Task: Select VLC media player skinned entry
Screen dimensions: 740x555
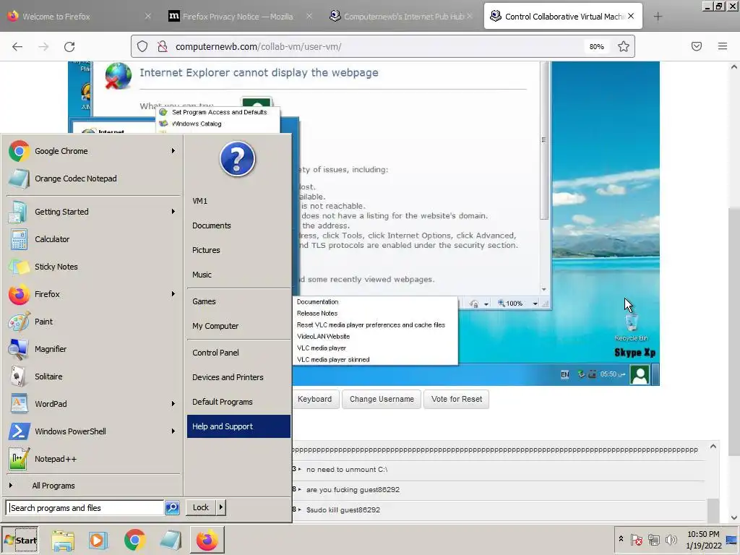Action: point(332,360)
